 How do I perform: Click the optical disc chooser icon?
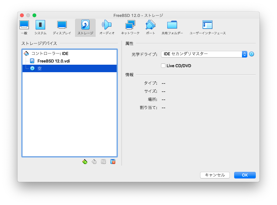(x=251, y=54)
